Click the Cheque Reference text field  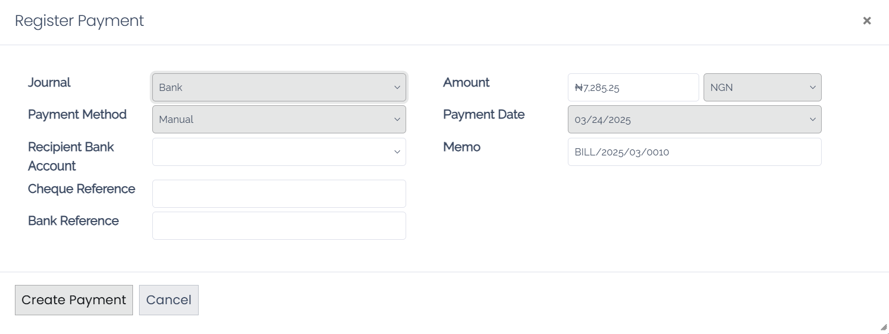[x=279, y=194]
